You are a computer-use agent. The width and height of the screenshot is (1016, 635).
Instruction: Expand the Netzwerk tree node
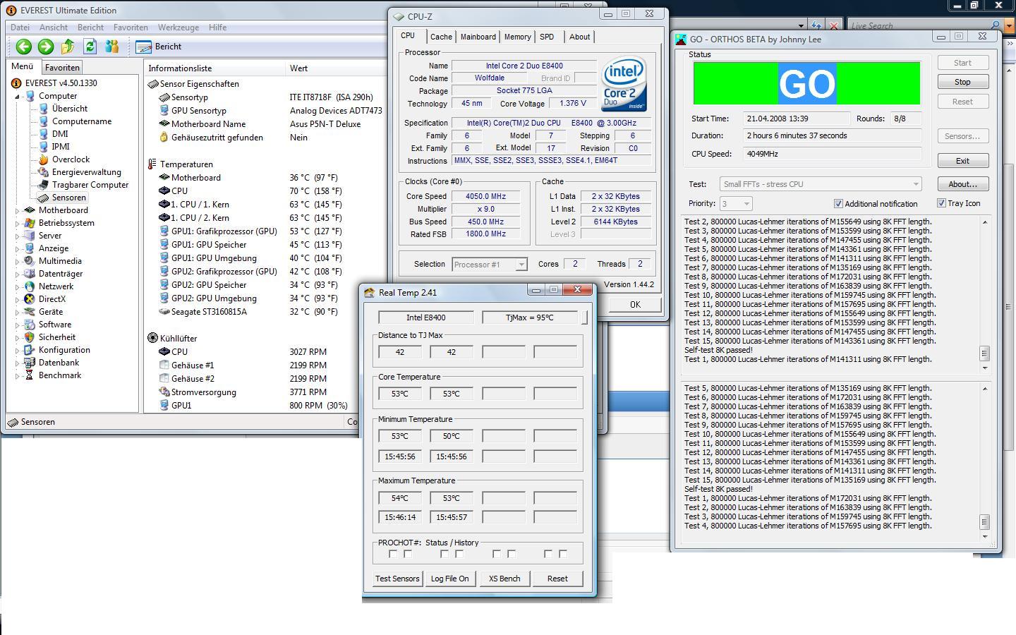coord(18,286)
